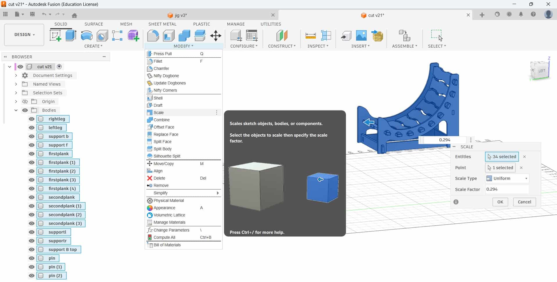Click the Hole tool icon
The height and width of the screenshot is (282, 557).
[102, 36]
